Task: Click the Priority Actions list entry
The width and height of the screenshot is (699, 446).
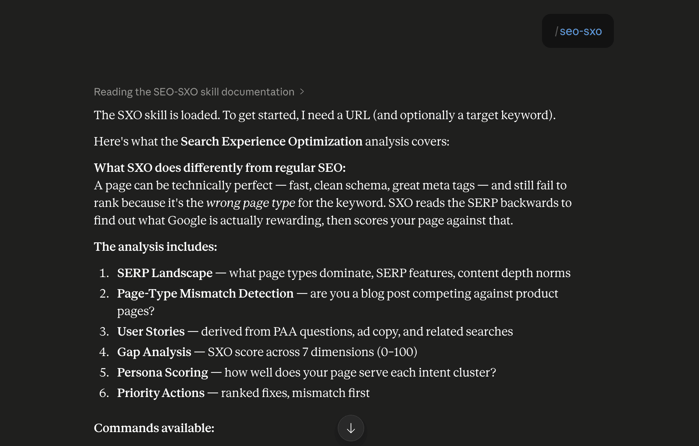Action: click(x=243, y=393)
